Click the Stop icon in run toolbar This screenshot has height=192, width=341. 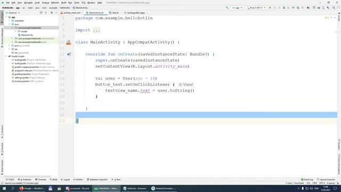point(303,7)
